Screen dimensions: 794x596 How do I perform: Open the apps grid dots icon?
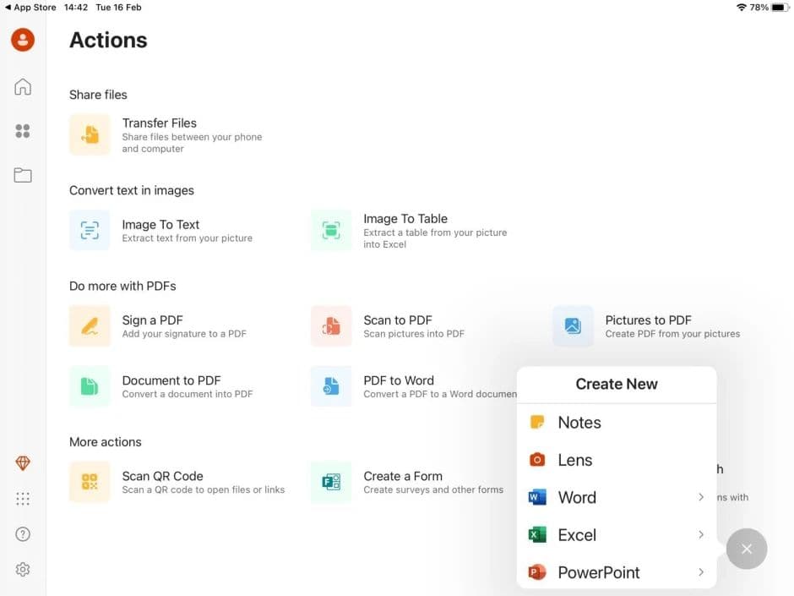(23, 499)
